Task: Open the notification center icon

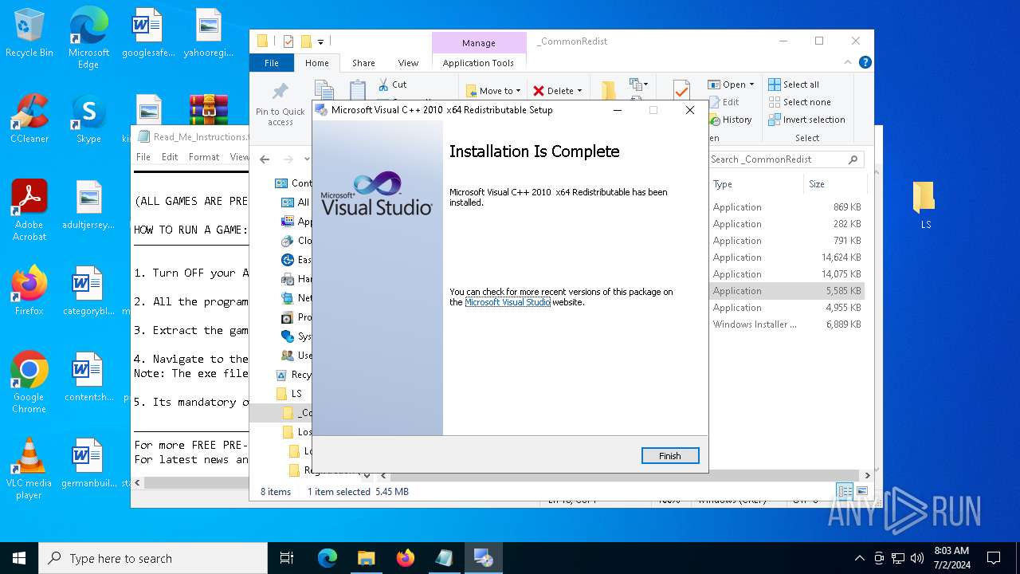Action: pos(994,558)
